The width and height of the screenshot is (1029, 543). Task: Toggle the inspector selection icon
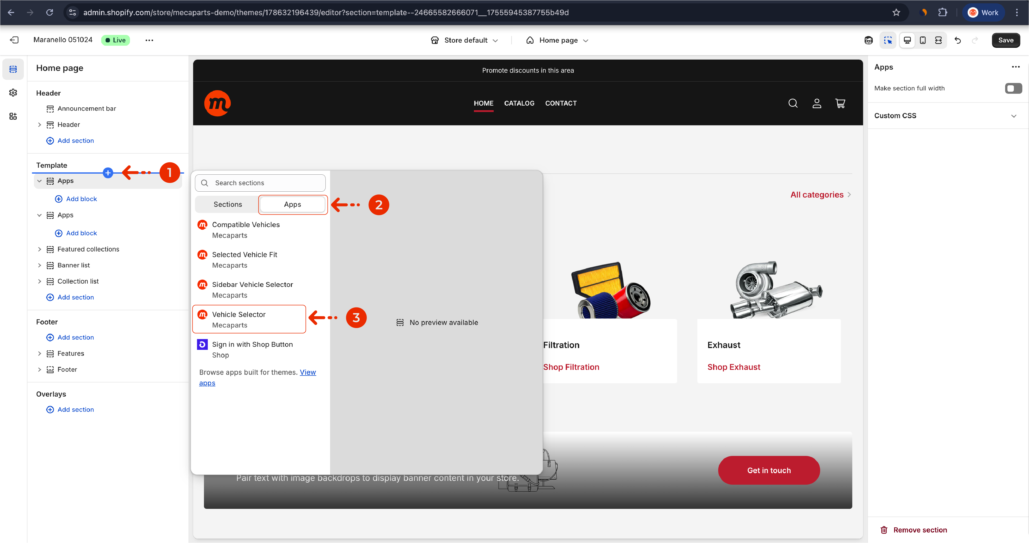887,40
